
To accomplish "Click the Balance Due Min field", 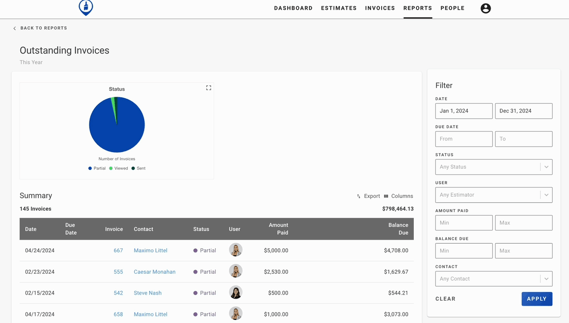I will coord(464,250).
